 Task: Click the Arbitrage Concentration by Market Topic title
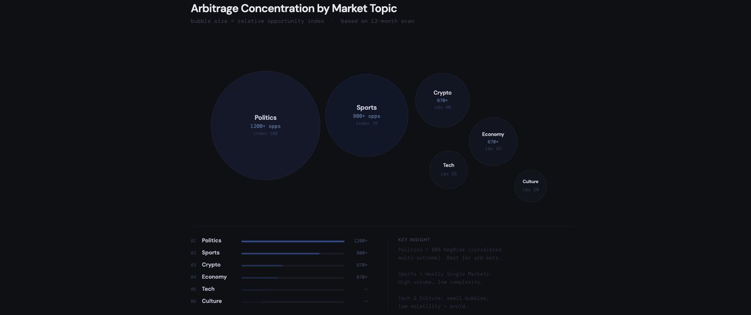click(x=294, y=8)
